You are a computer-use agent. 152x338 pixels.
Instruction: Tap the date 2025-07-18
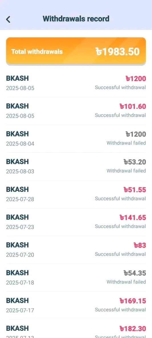[20, 283]
